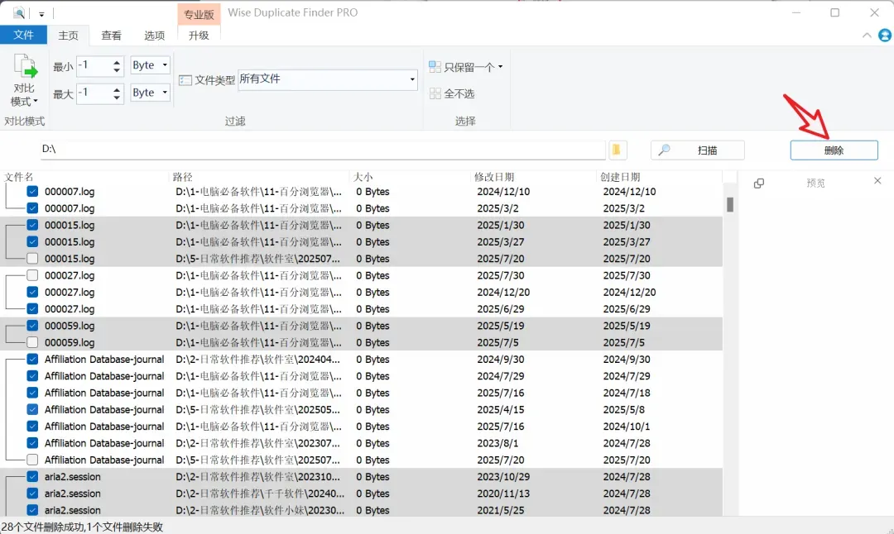Click path D:\2-日常软件推荐\千千软件\20240...
Image resolution: width=894 pixels, height=534 pixels.
point(260,493)
